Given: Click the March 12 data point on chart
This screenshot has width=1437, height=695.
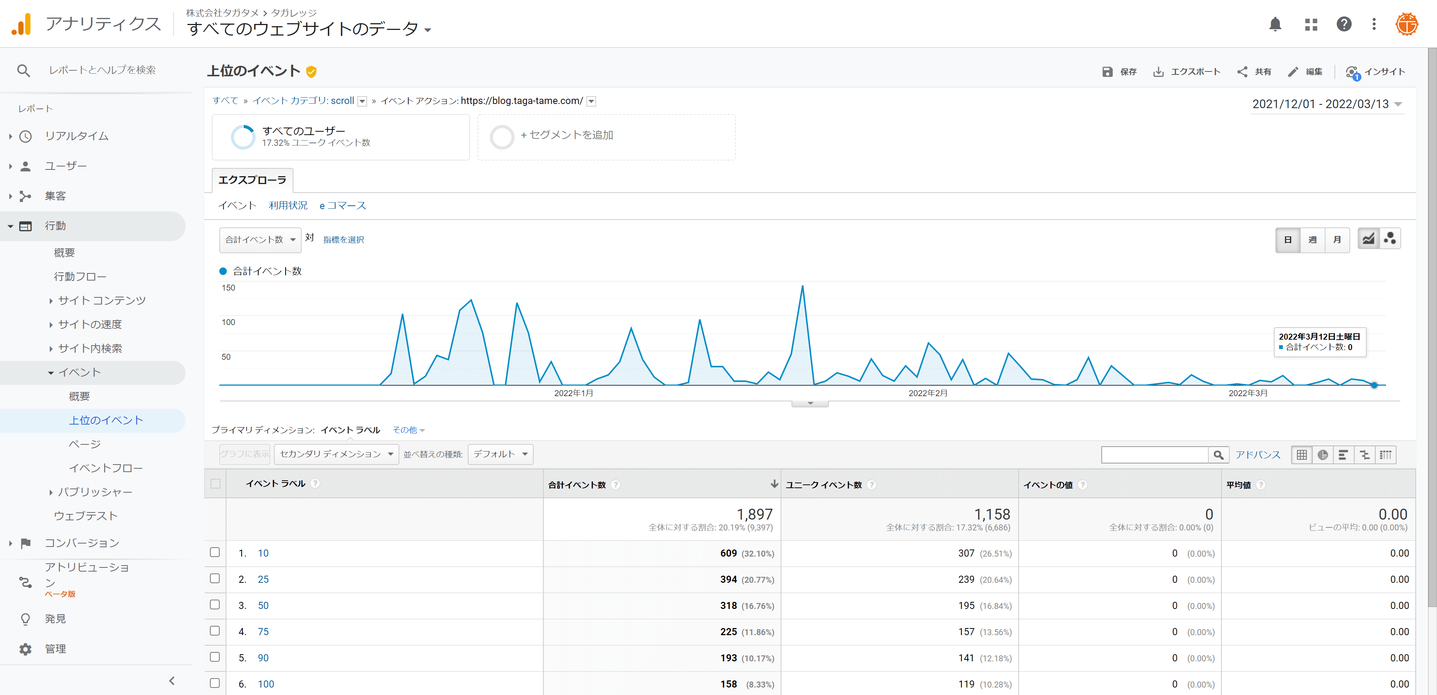Looking at the screenshot, I should click(1374, 385).
